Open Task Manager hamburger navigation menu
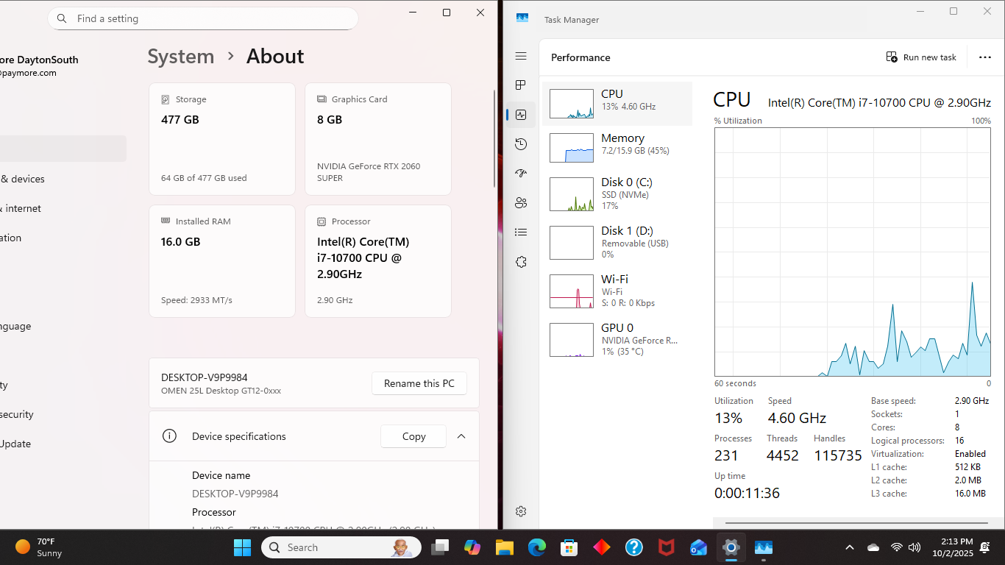This screenshot has height=565, width=1005. pyautogui.click(x=521, y=57)
